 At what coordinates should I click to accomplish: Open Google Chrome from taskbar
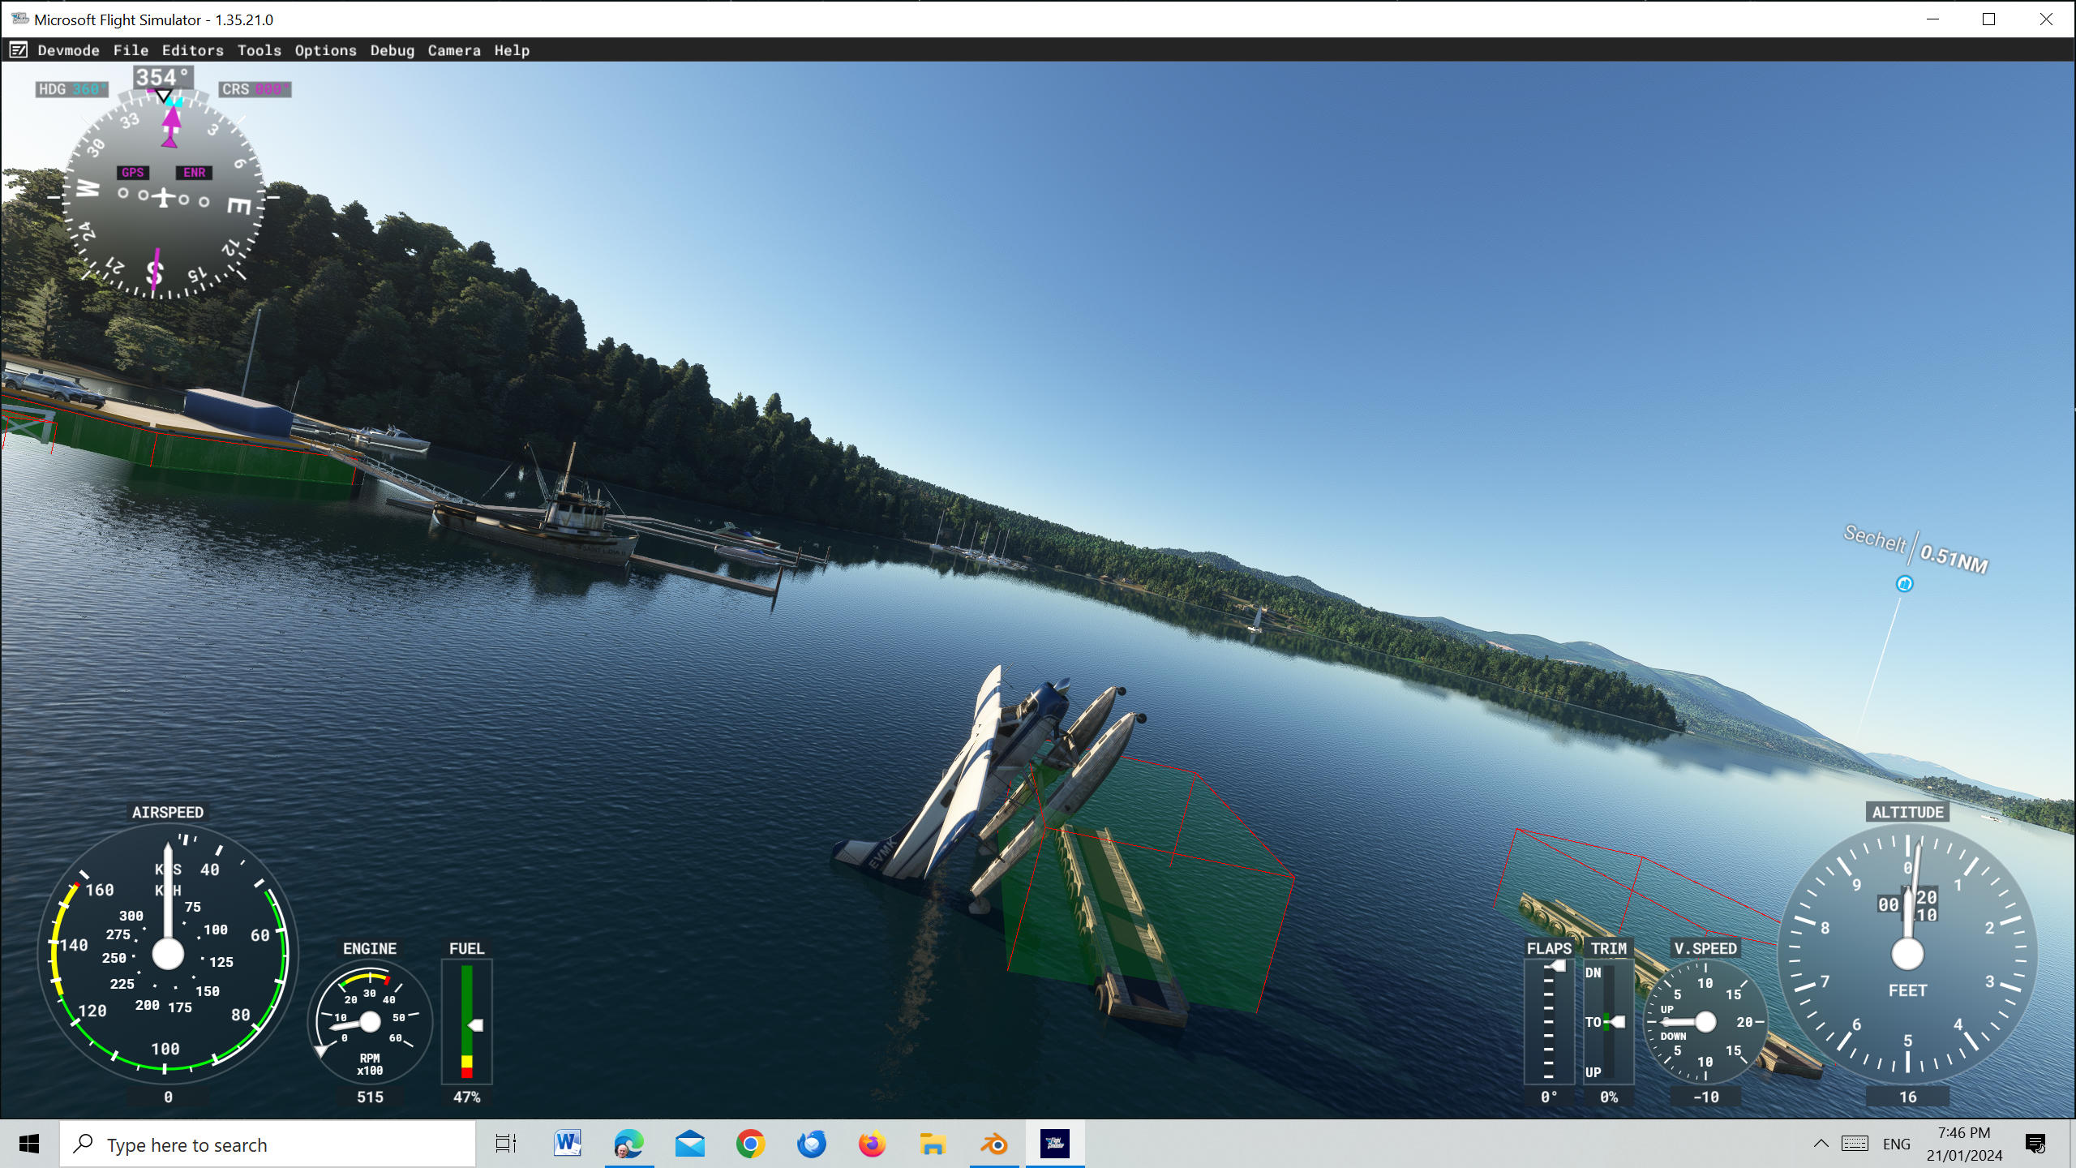tap(750, 1144)
